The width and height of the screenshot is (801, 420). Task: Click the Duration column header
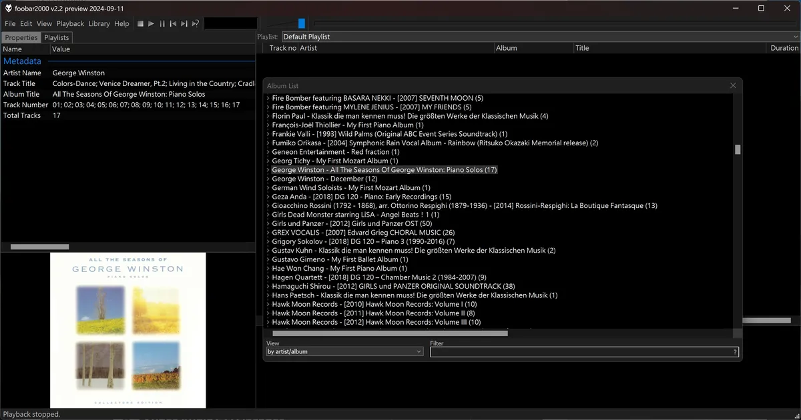click(x=784, y=48)
